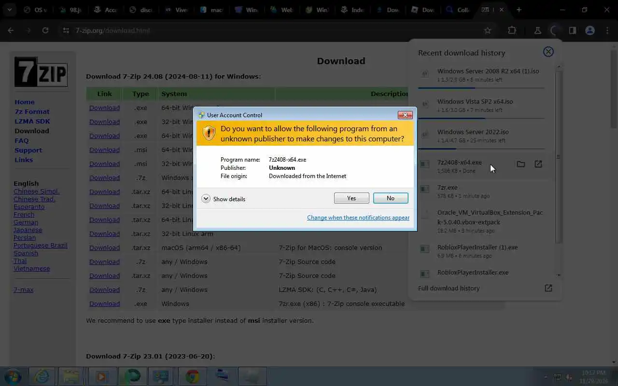This screenshot has height=386, width=618.
Task: Close the active 7-Zip tab
Action: [x=501, y=10]
